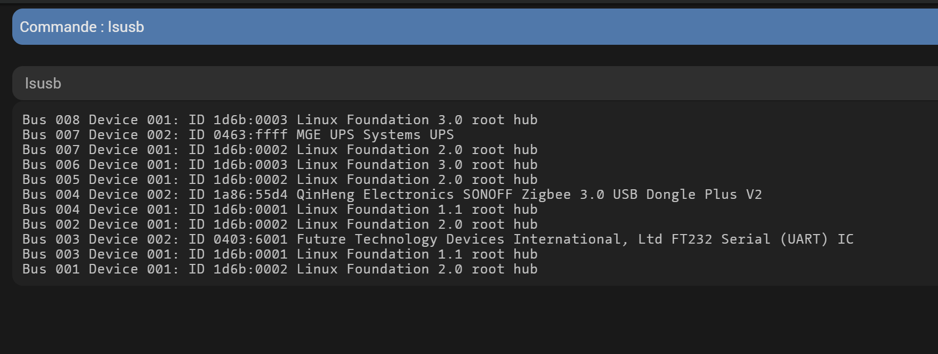Screen dimensions: 938x354
Task: Click the ID 1a86:55d4 text
Action: 238,195
